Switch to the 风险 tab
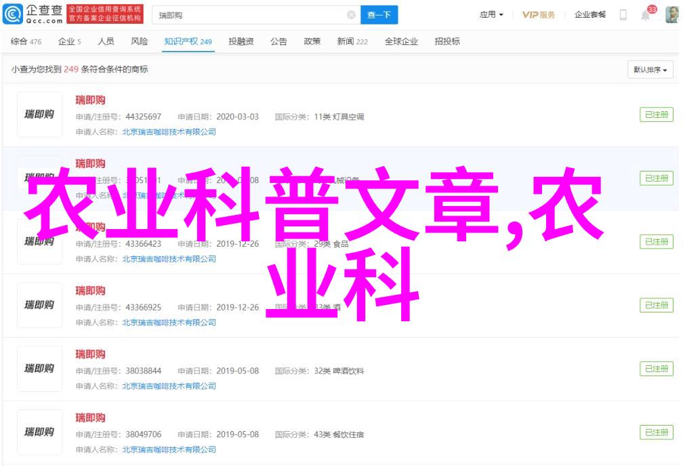 140,41
